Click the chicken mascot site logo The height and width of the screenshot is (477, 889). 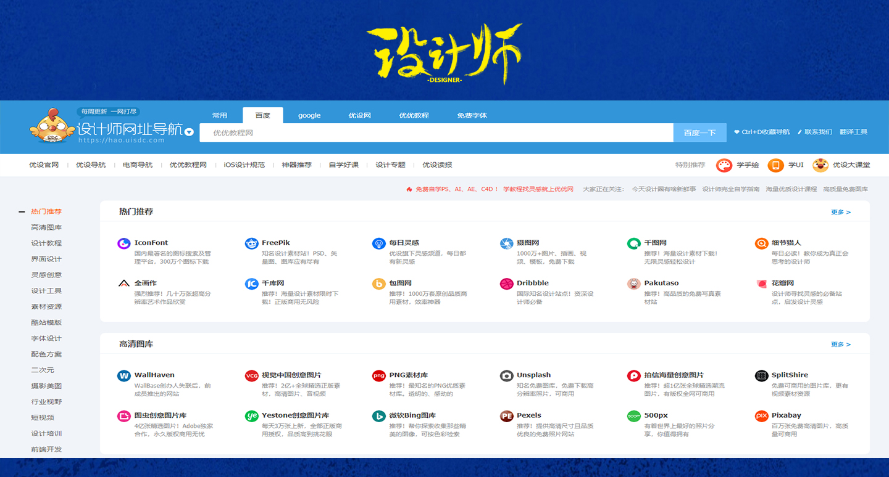coord(52,126)
